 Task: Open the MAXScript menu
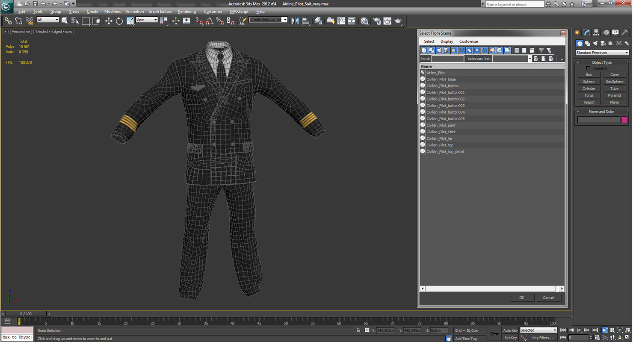pyautogui.click(x=239, y=12)
